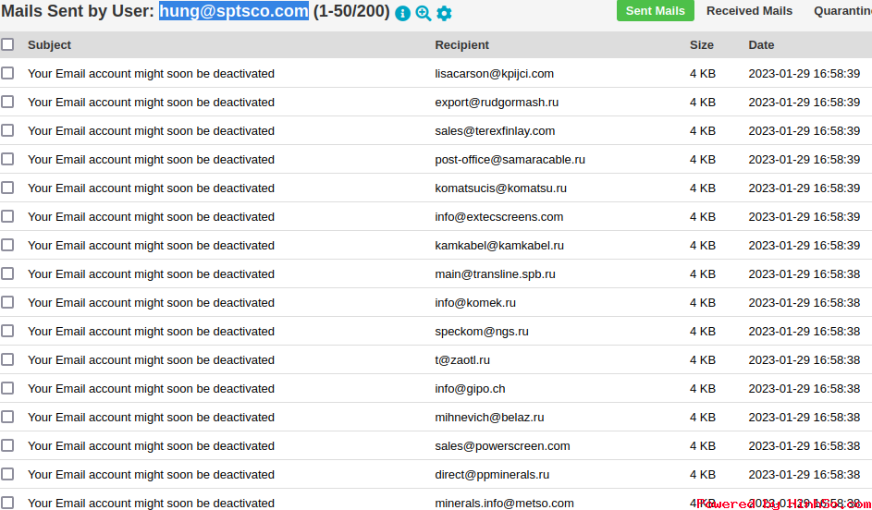This screenshot has height=510, width=872.
Task: Select the highlighted hung@sptsco.com address
Action: click(234, 10)
